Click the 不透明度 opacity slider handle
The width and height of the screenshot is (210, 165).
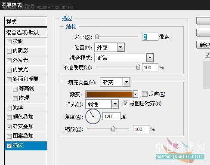pos(138,67)
